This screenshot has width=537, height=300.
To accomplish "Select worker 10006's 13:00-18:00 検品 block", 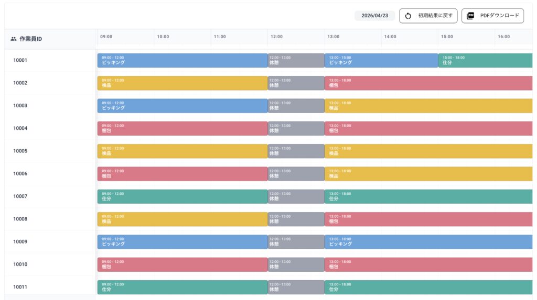I will [428, 174].
